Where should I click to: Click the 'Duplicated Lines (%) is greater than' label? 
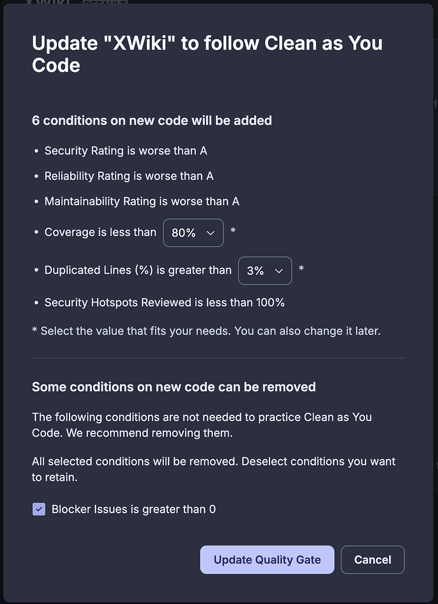[138, 270]
